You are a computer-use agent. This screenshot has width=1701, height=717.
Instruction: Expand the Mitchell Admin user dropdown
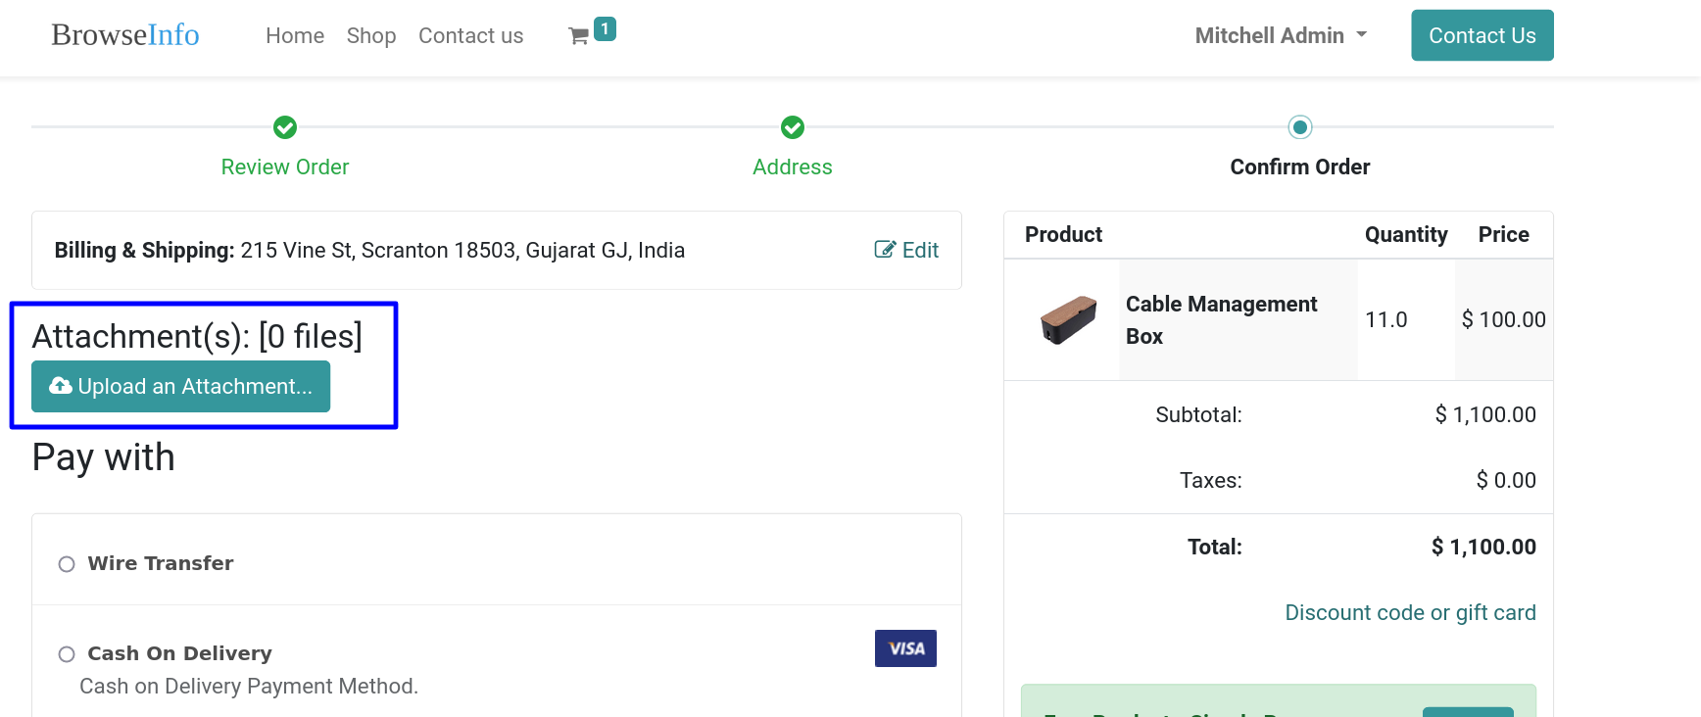[x=1281, y=35]
